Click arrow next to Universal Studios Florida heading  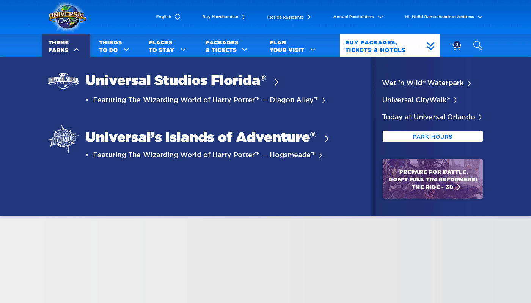pos(276,82)
